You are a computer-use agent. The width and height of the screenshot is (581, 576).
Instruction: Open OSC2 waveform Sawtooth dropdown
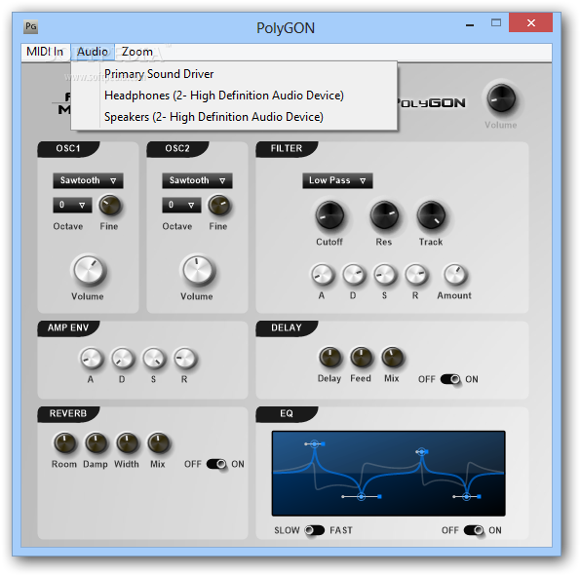197,180
